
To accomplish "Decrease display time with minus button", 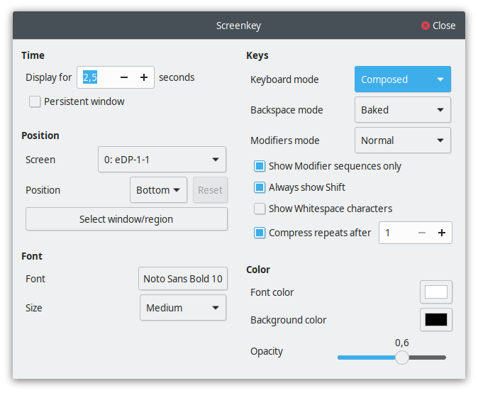I will (124, 77).
